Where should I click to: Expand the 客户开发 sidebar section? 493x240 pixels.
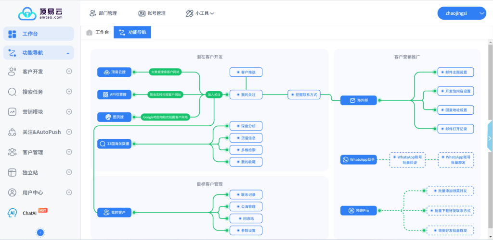[69, 72]
